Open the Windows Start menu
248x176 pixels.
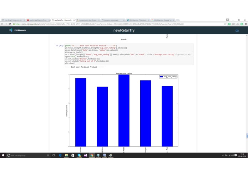pos(3,155)
